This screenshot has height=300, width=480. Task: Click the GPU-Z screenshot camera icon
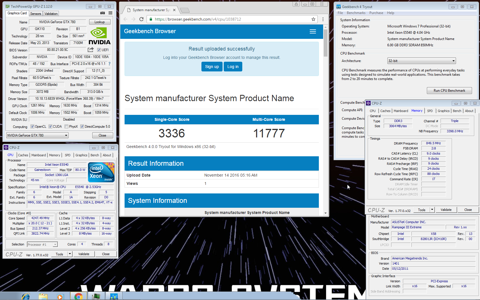(x=102, y=13)
